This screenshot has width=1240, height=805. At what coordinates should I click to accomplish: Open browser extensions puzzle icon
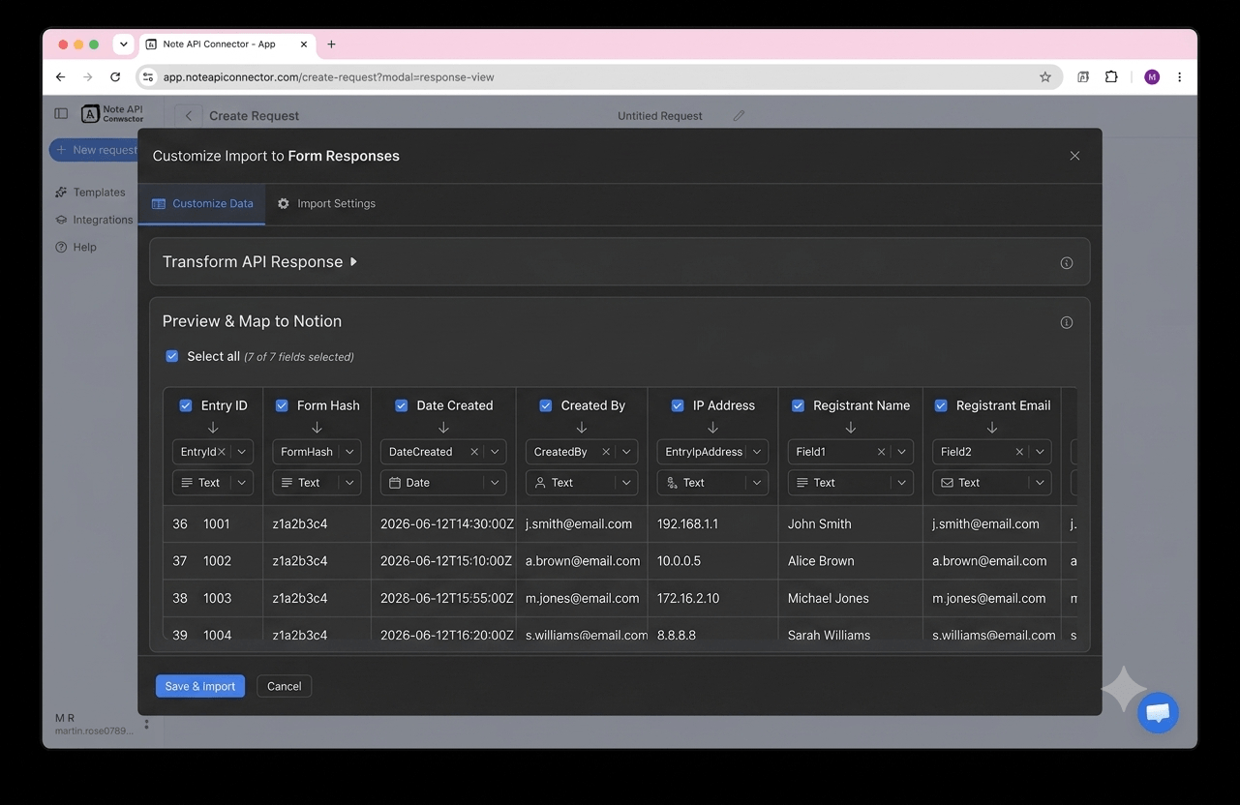tap(1111, 76)
